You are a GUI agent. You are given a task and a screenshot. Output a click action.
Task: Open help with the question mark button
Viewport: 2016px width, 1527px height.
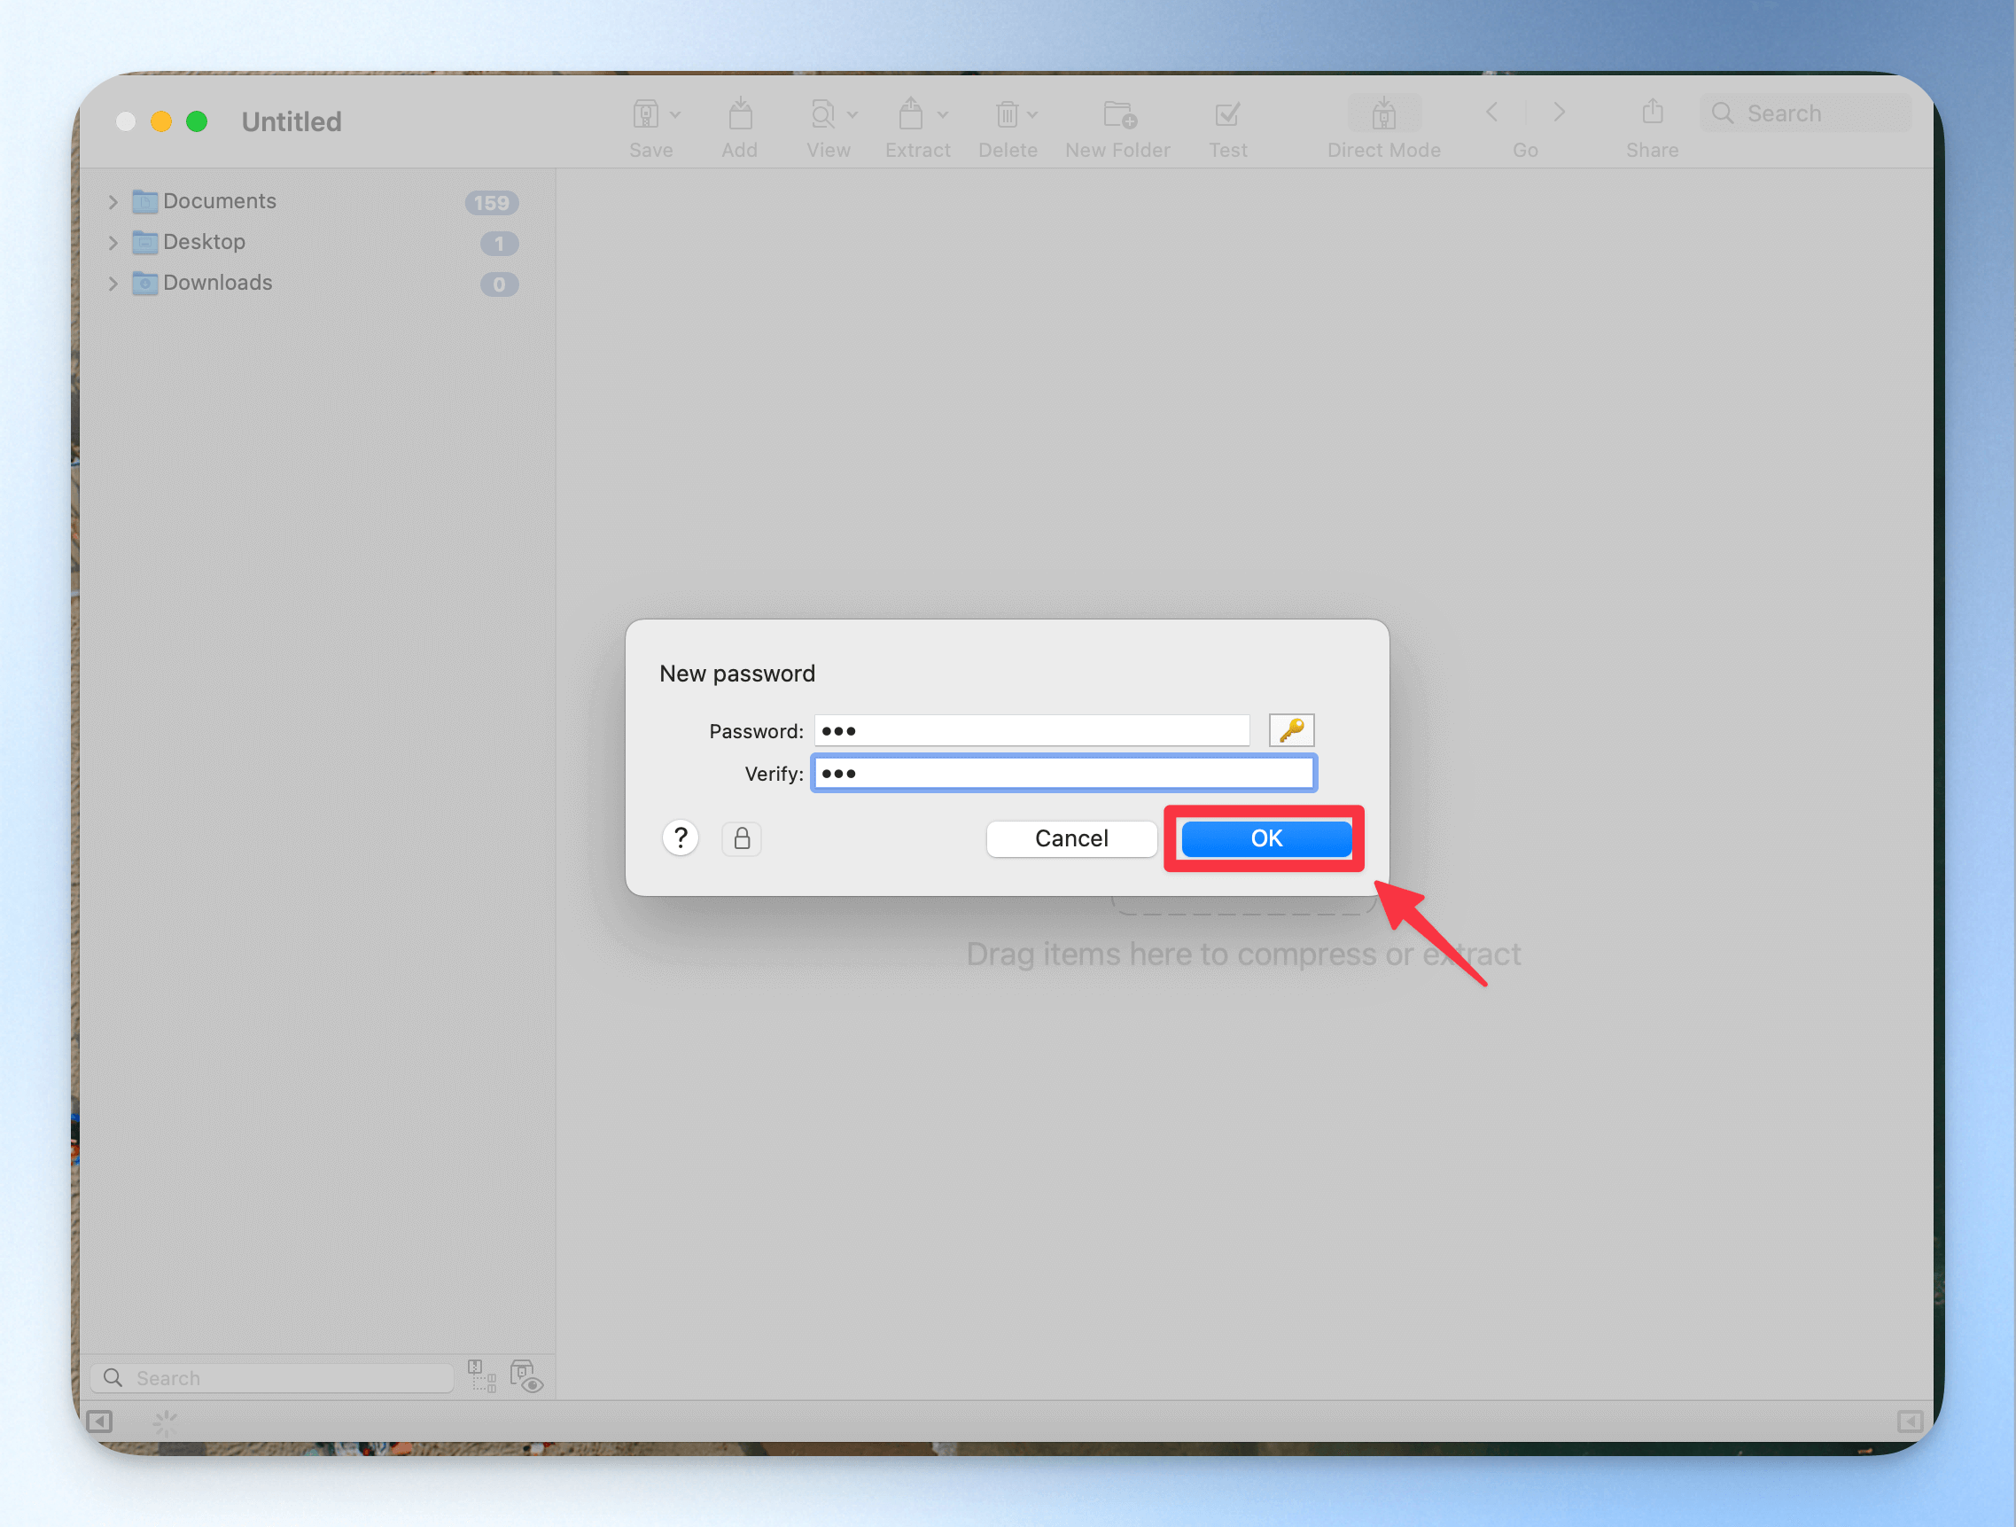tap(680, 838)
